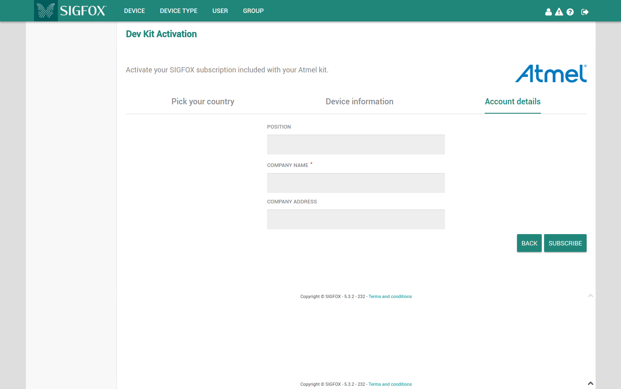This screenshot has width=621, height=389.
Task: Open the upper Terms and conditions link
Action: click(x=390, y=296)
